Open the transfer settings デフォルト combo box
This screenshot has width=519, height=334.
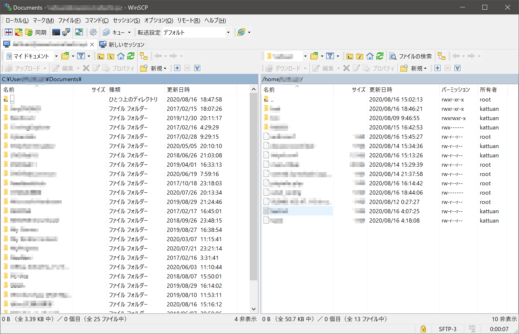[196, 32]
